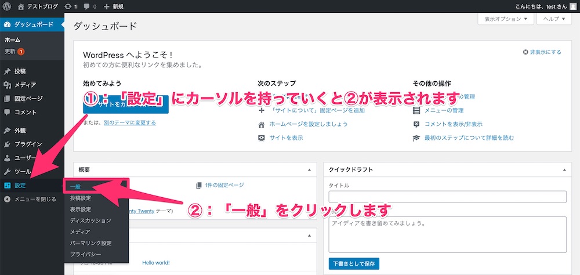Open the メニューの管理 link
Screen dimensions: 580x275
tap(444, 110)
